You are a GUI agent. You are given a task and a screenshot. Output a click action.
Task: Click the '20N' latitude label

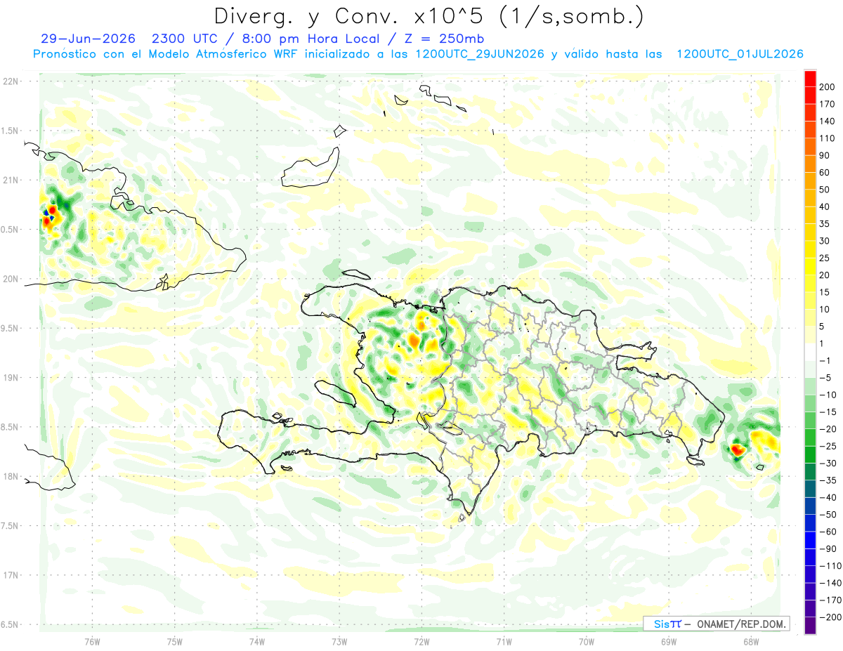(x=11, y=279)
